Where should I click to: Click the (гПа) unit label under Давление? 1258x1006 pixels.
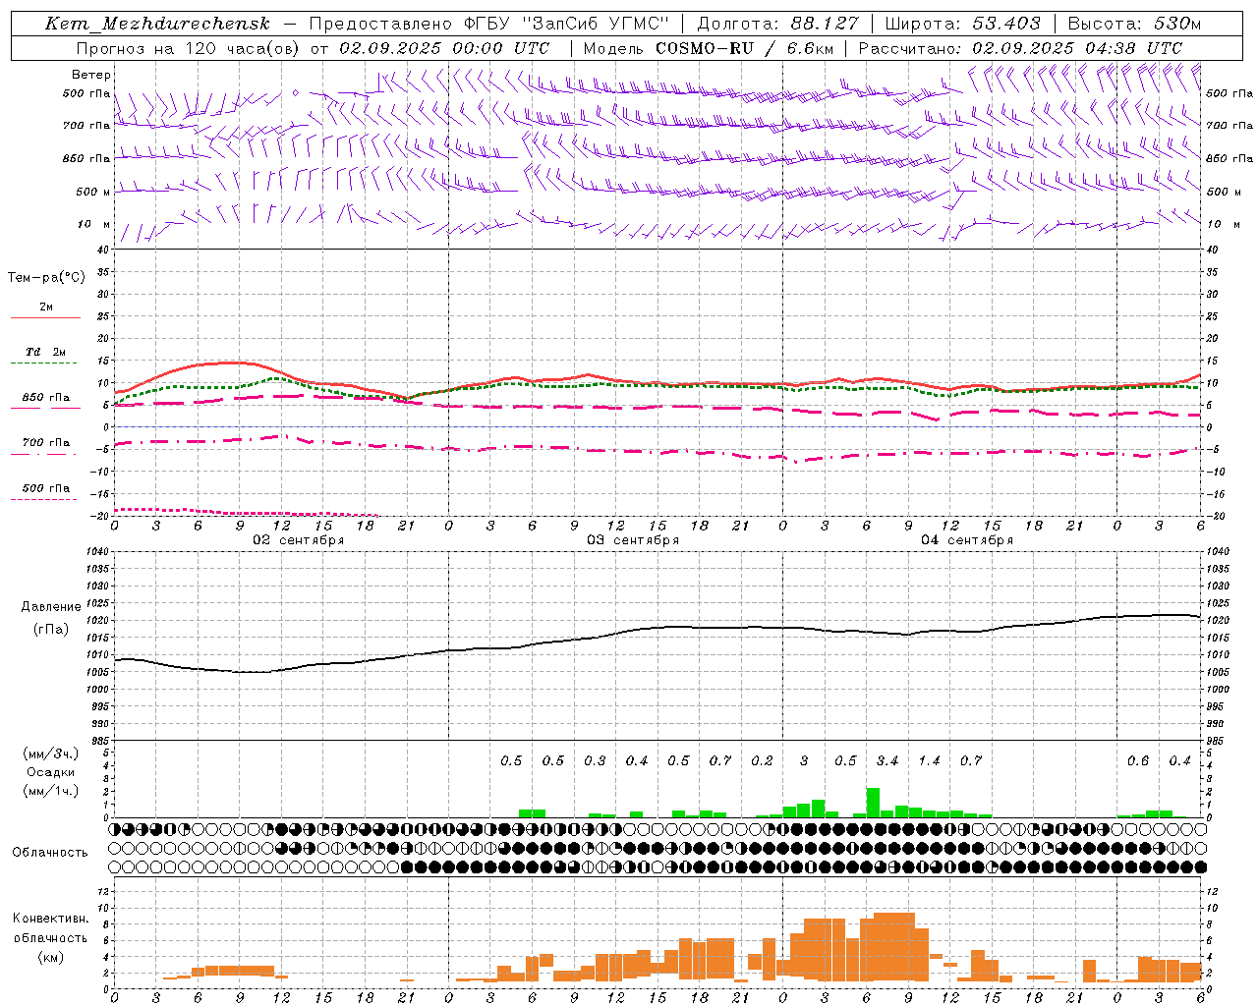51,630
